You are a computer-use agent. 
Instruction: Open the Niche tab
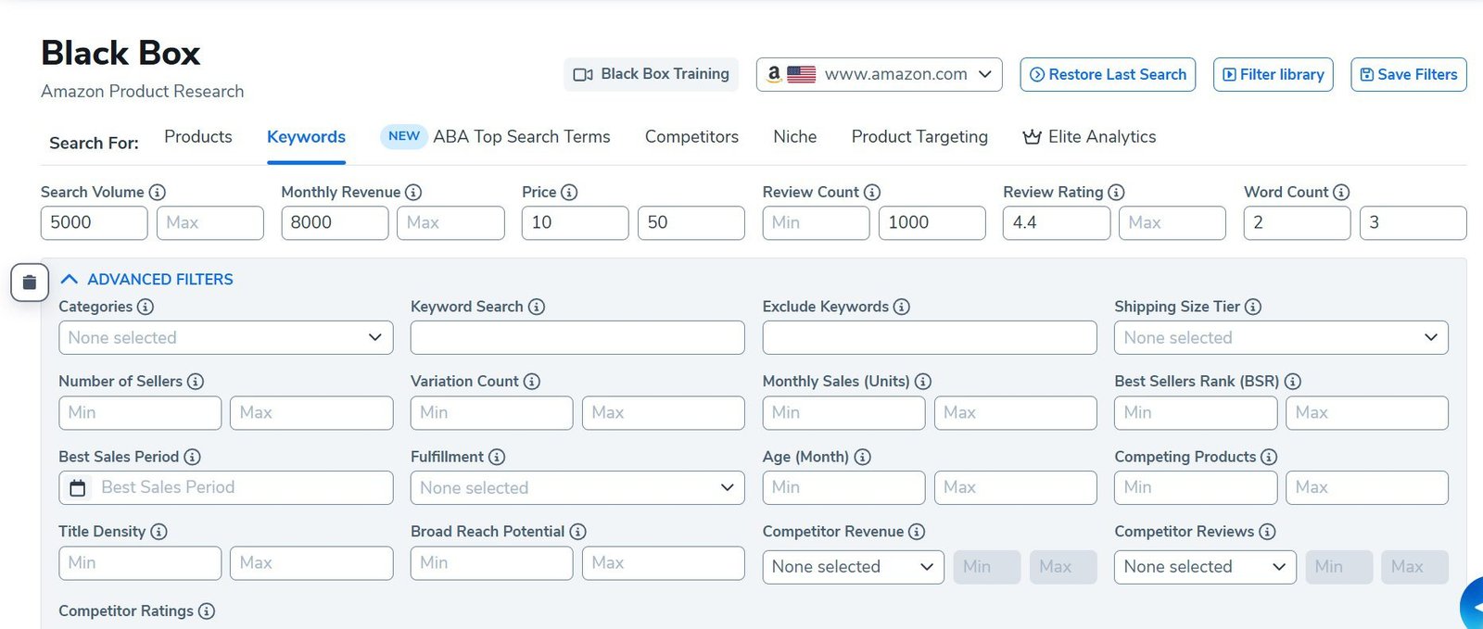[795, 137]
